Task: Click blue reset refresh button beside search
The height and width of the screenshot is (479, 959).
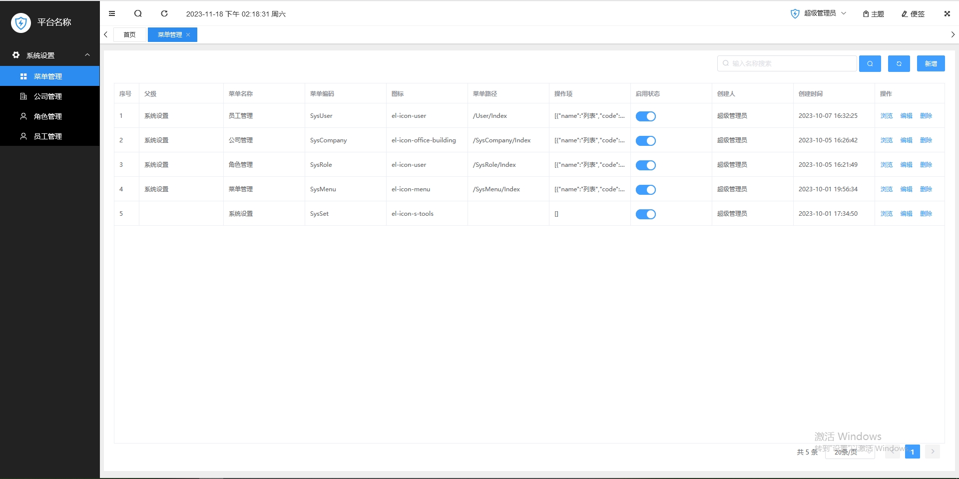Action: click(899, 63)
